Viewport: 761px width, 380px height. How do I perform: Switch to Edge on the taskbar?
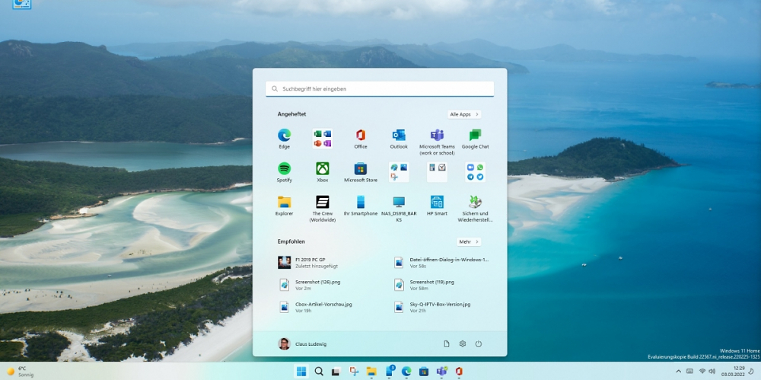(406, 372)
